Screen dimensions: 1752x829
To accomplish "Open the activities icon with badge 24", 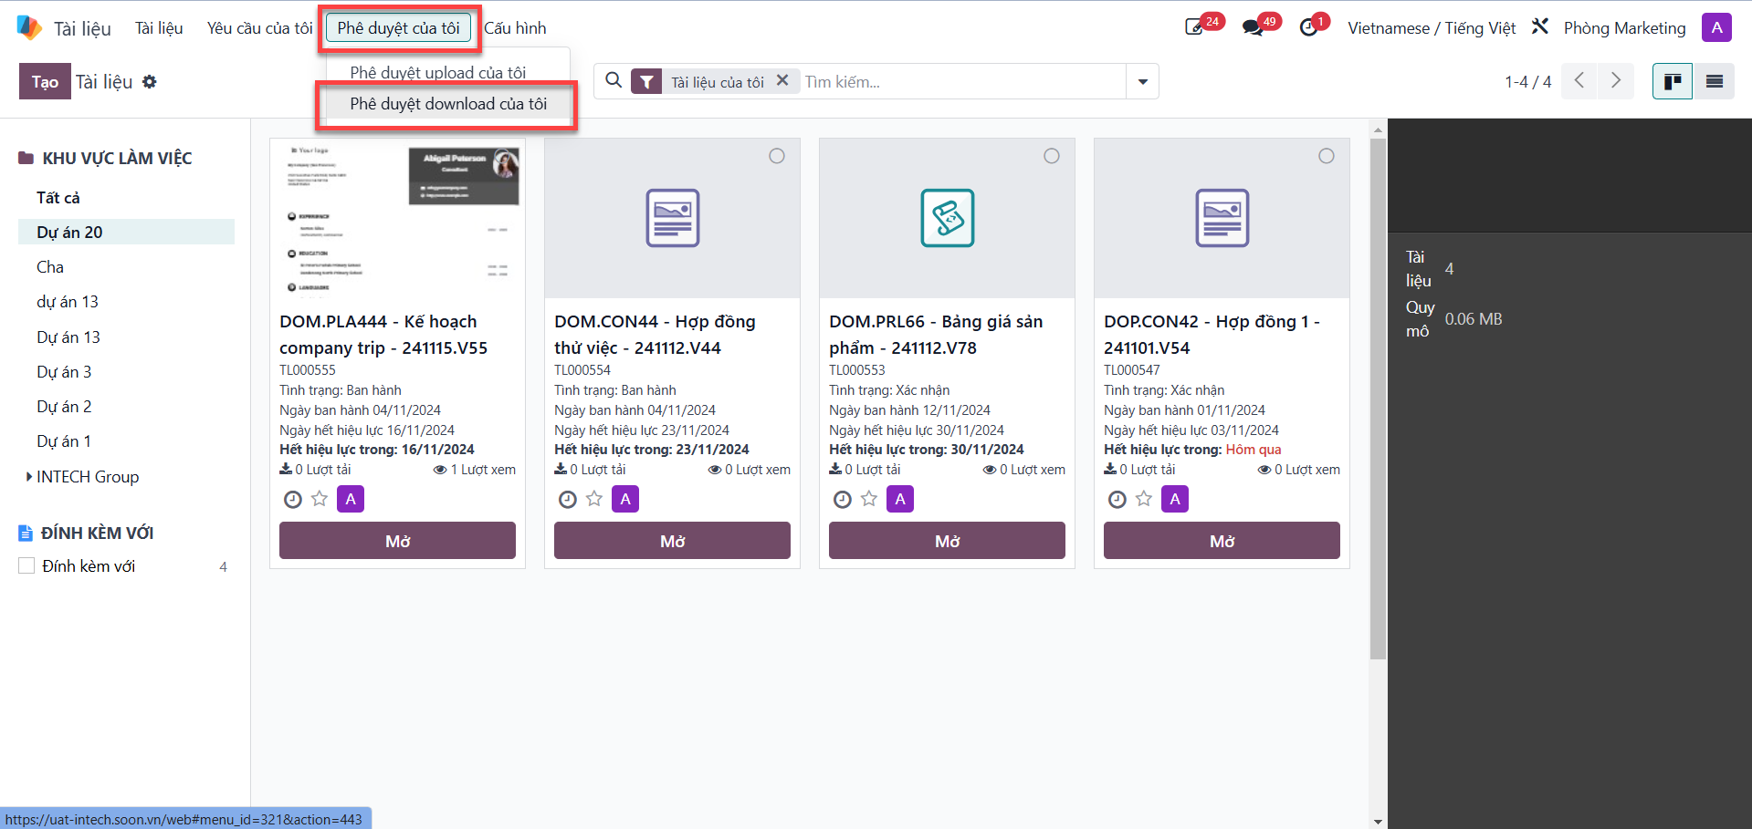I will pos(1194,27).
